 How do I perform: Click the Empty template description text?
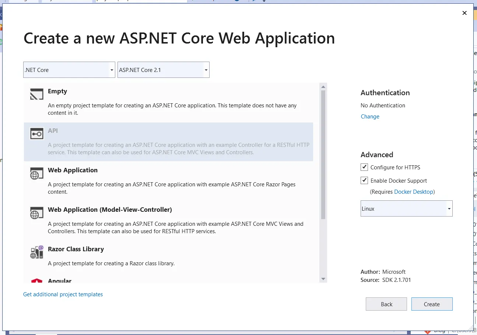(x=172, y=109)
